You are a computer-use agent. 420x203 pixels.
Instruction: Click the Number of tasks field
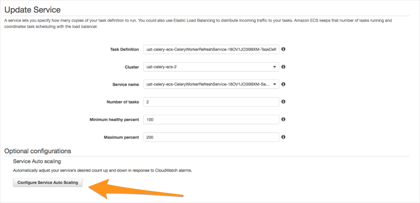[211, 102]
